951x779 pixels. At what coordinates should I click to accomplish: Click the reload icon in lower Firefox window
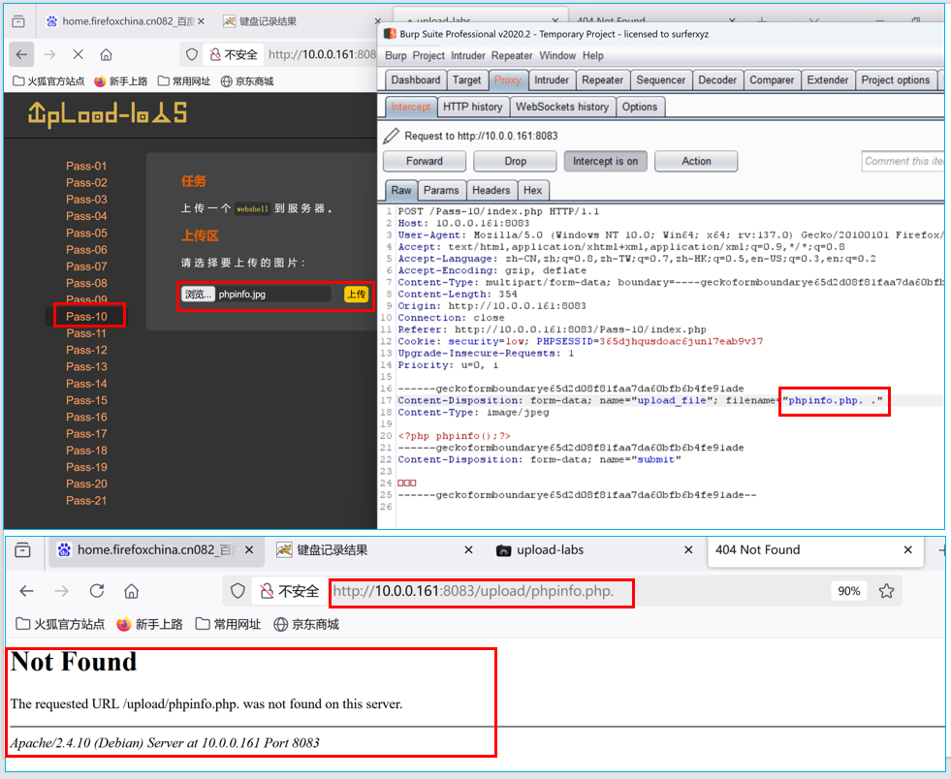(x=97, y=591)
